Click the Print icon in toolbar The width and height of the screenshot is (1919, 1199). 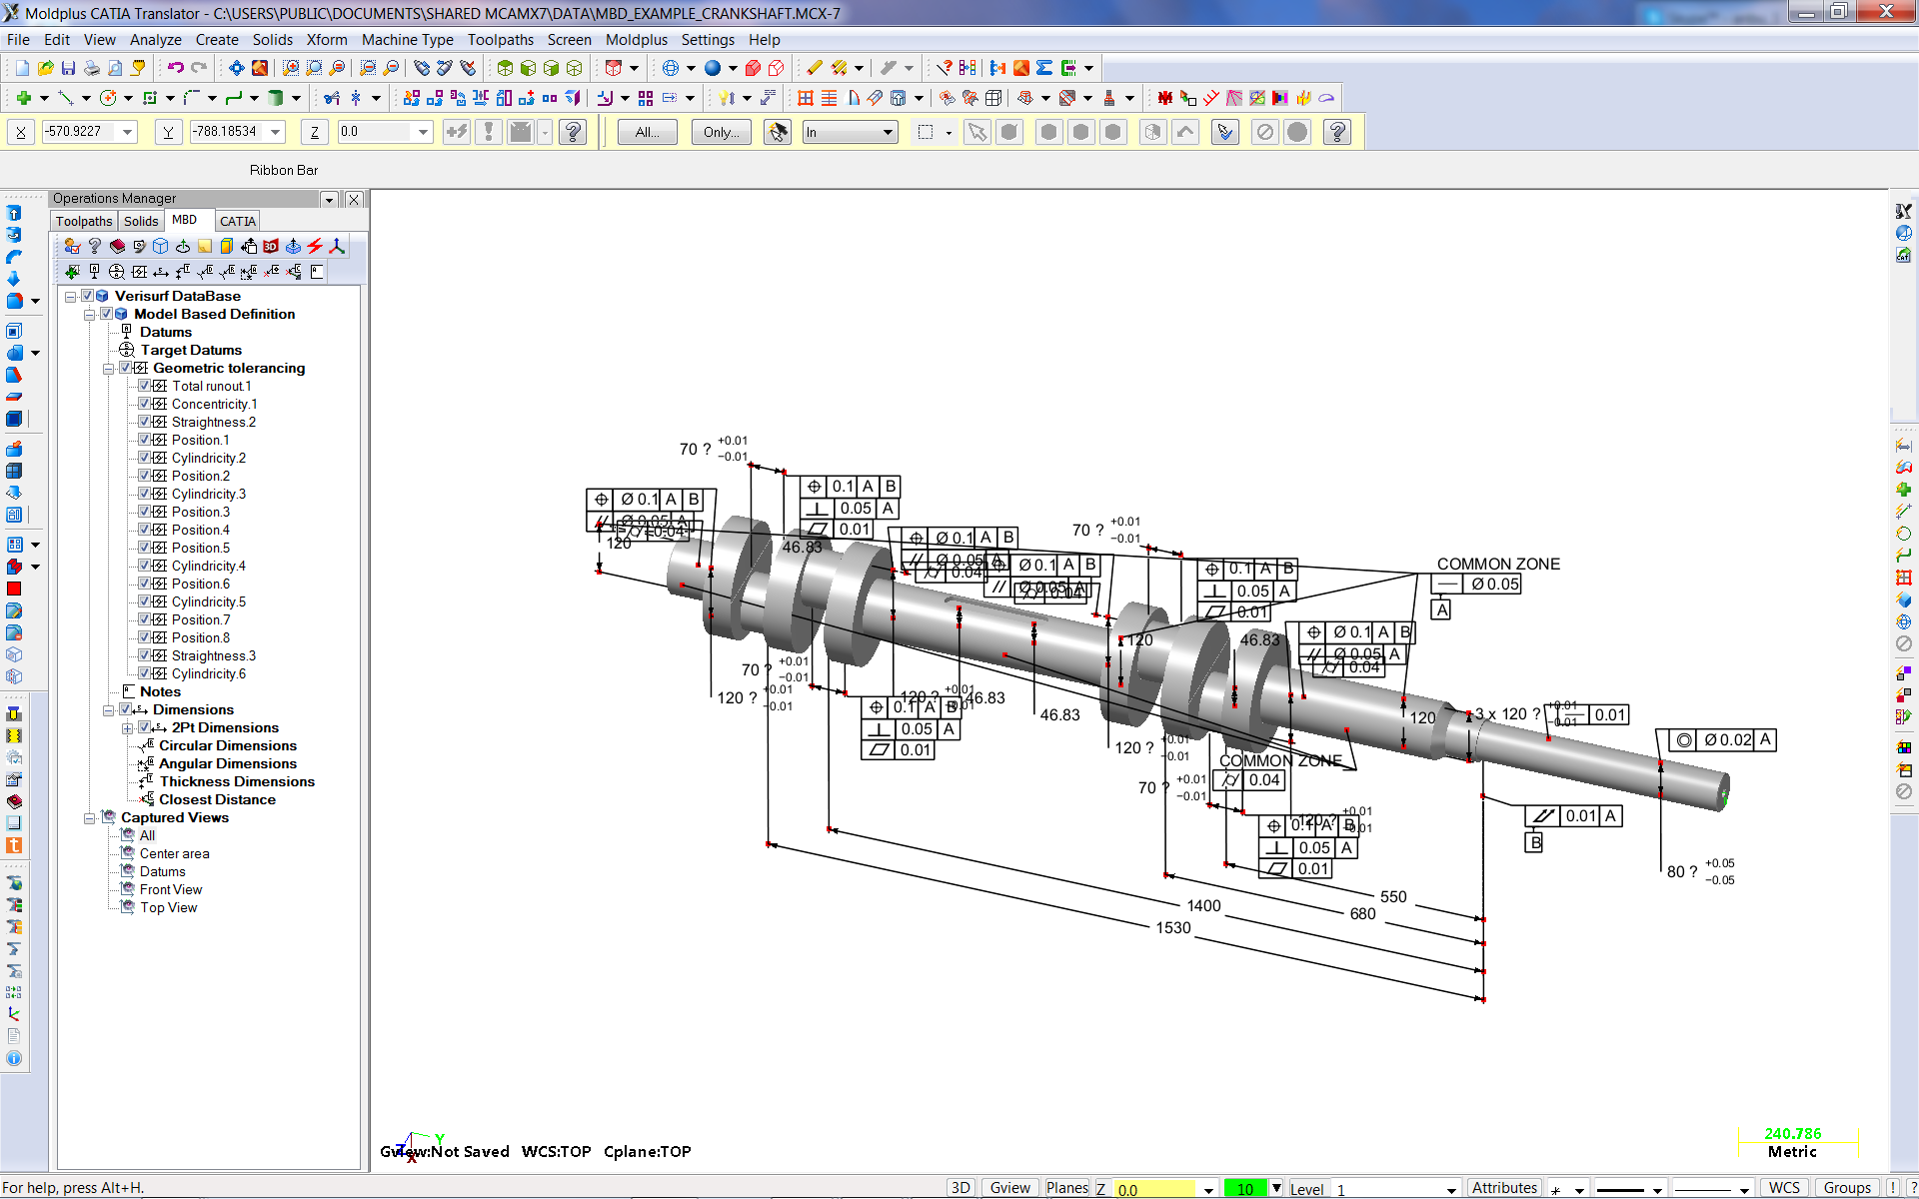click(x=91, y=68)
